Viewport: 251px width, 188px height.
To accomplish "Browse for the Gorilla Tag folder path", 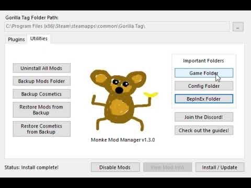I will (x=238, y=27).
